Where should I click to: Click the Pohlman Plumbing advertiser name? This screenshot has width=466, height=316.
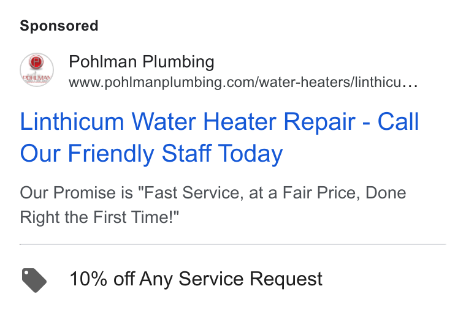(142, 62)
